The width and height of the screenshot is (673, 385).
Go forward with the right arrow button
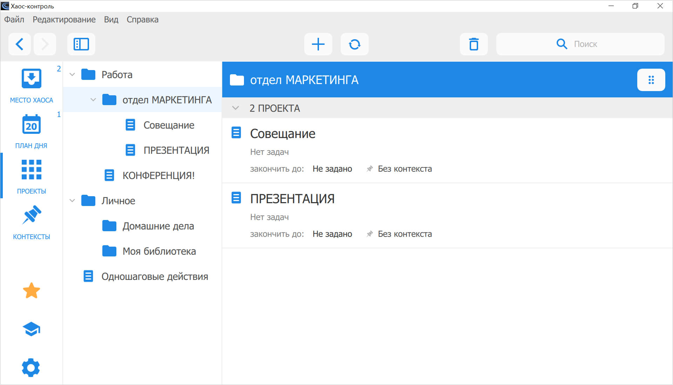tap(45, 44)
